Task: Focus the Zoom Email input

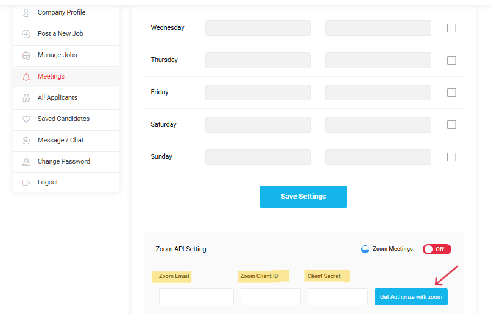Action: point(196,297)
